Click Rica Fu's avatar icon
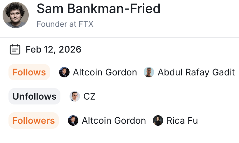The width and height of the screenshot is (239, 143). coord(158,120)
